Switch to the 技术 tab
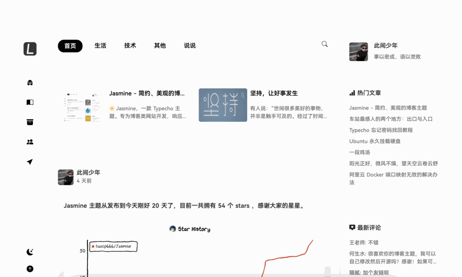462x277 pixels. coord(130,45)
